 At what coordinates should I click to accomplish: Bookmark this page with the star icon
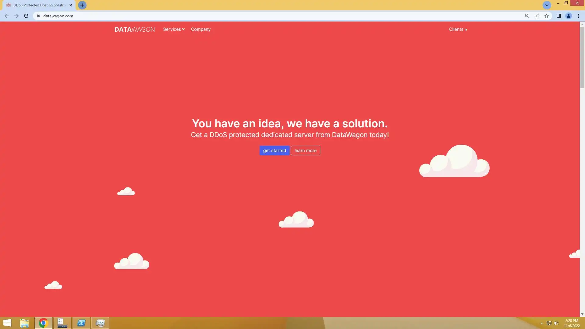point(547,16)
